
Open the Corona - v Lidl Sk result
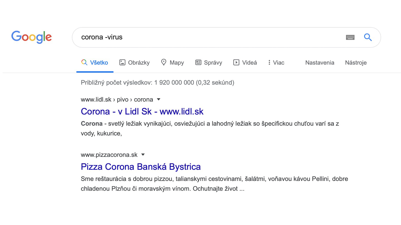click(142, 111)
